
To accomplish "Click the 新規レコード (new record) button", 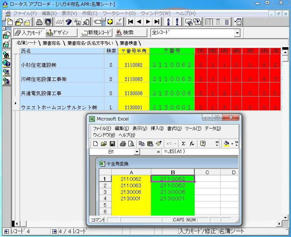I will pos(96,33).
